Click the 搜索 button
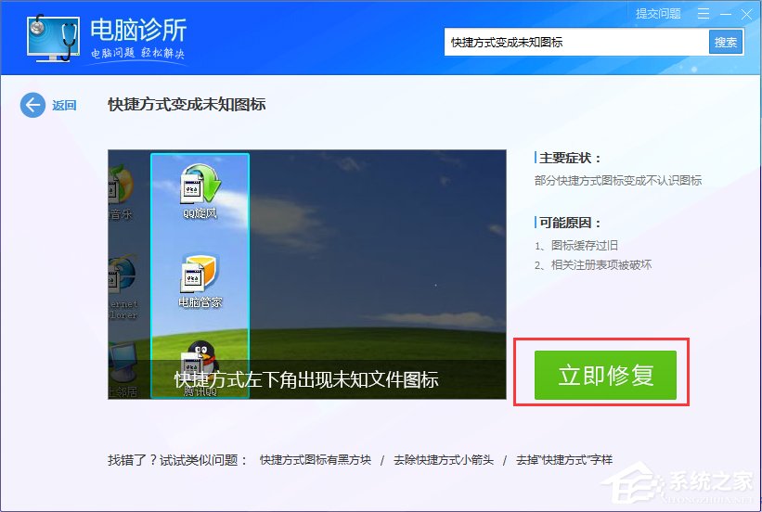Image resolution: width=762 pixels, height=512 pixels. [726, 43]
